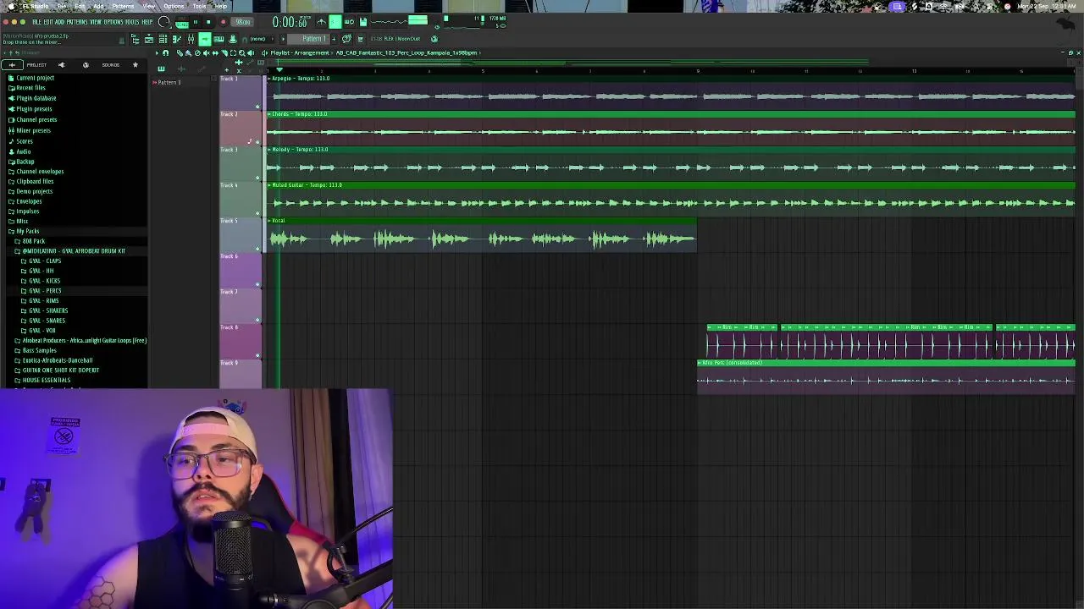Open the PATTERNS menu in FL Studio
The width and height of the screenshot is (1084, 609).
click(x=76, y=21)
